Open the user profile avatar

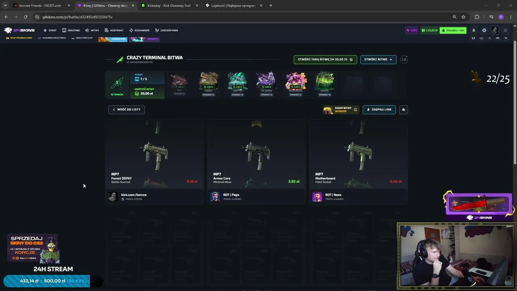(494, 30)
